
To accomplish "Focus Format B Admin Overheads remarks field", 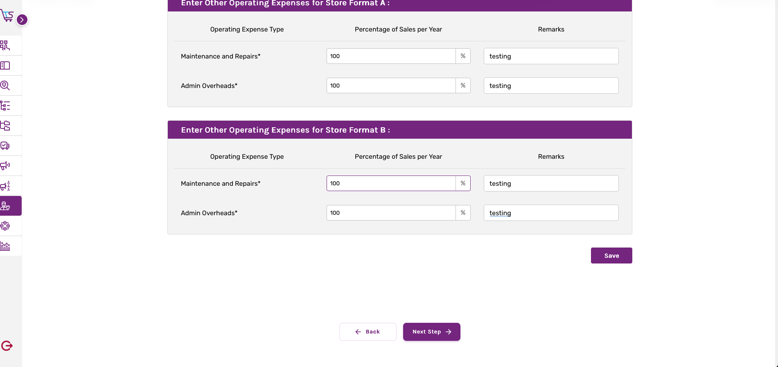I will 551,213.
